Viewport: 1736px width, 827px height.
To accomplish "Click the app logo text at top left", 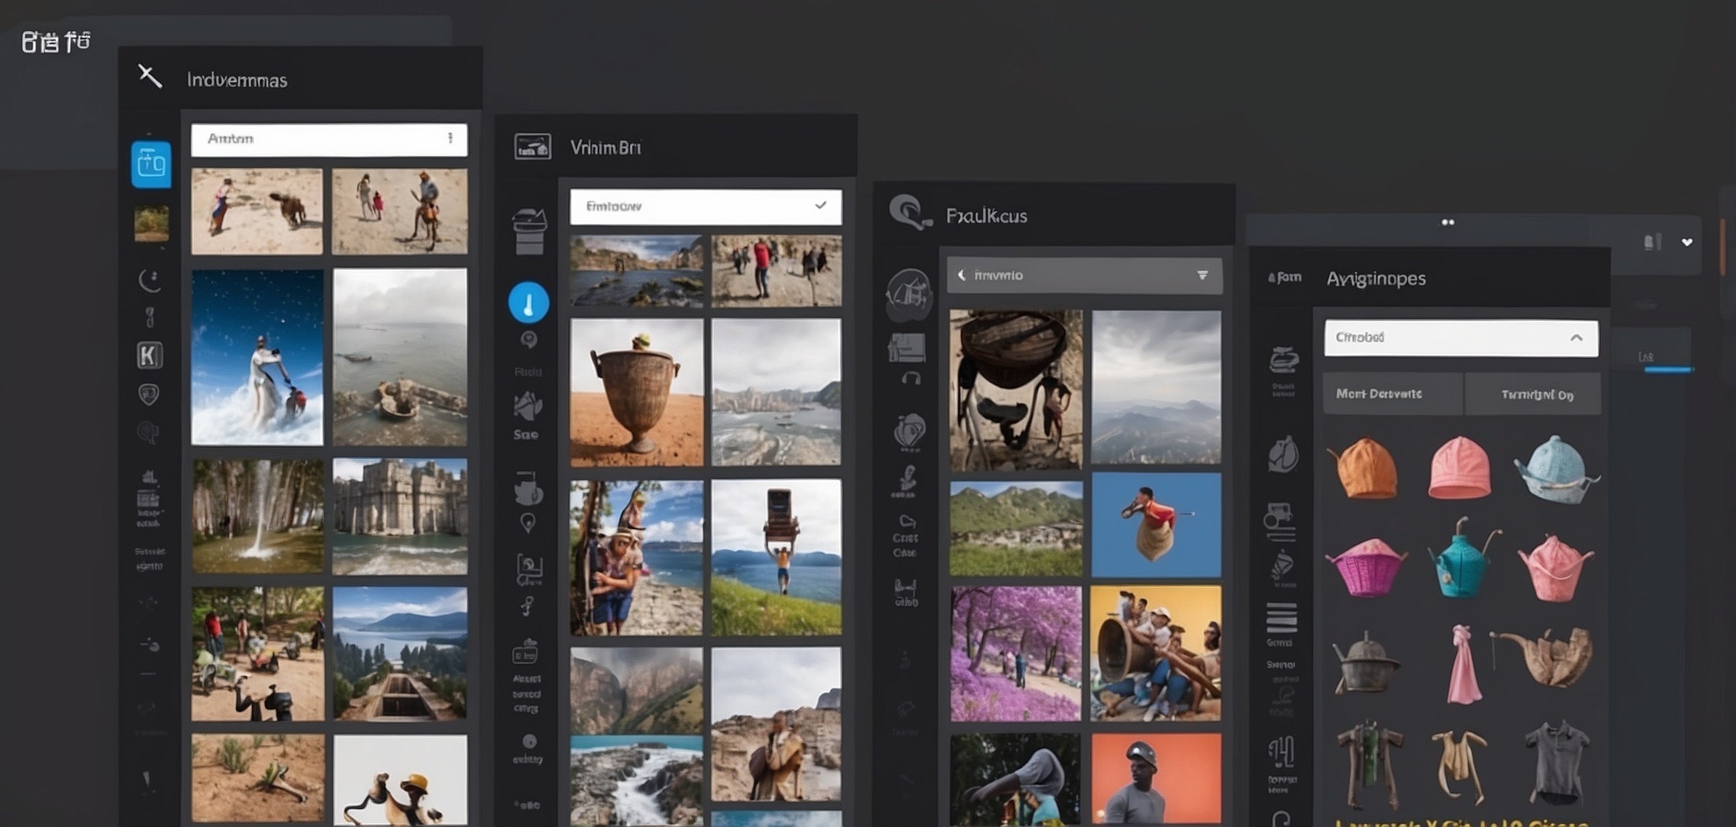I will 56,41.
